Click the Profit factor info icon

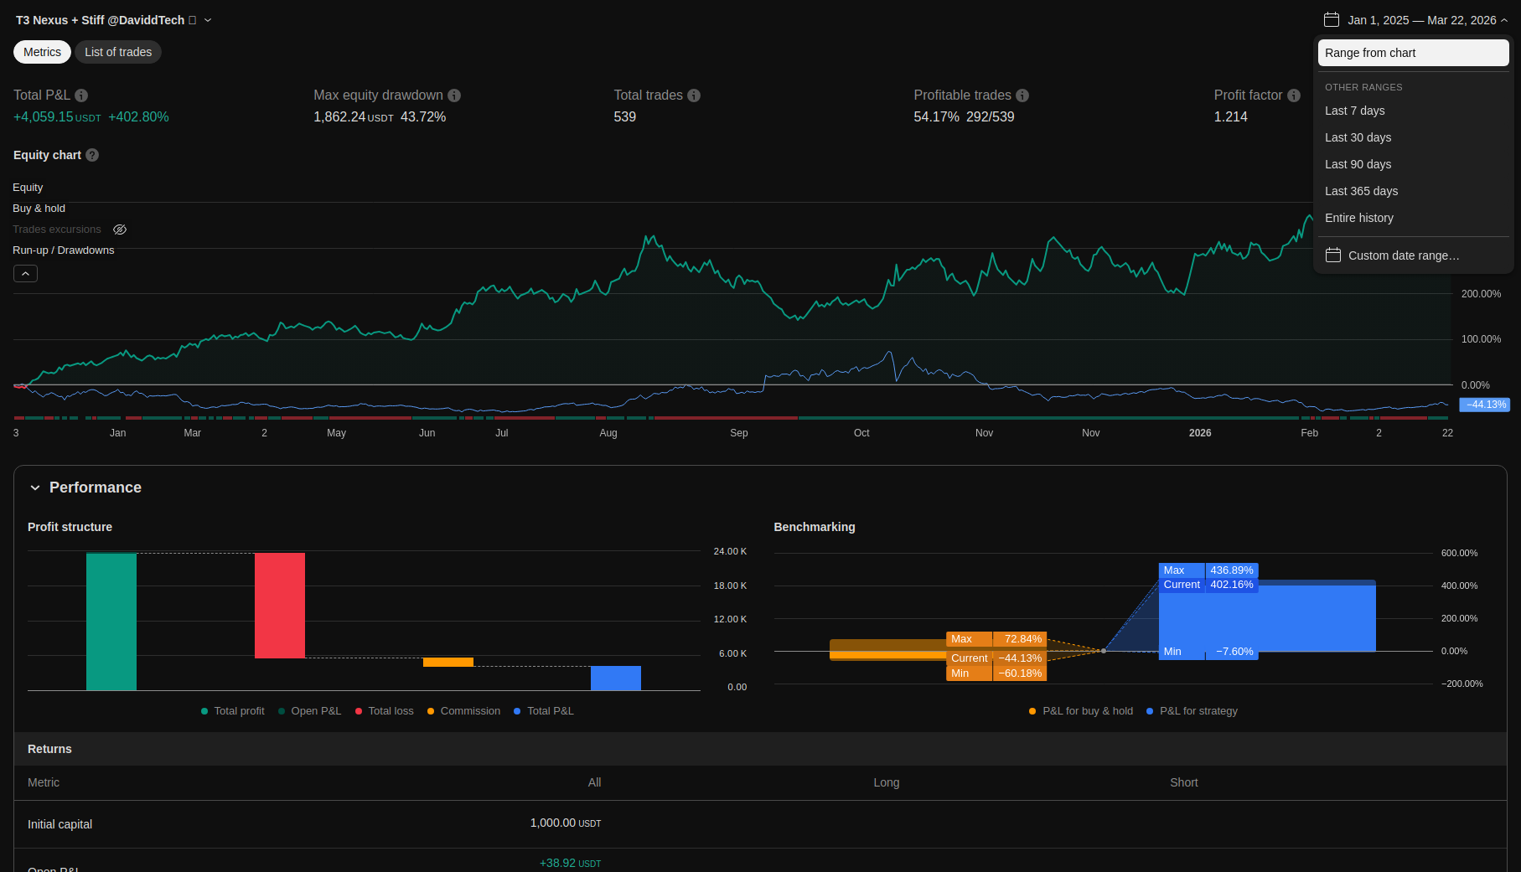[1294, 95]
